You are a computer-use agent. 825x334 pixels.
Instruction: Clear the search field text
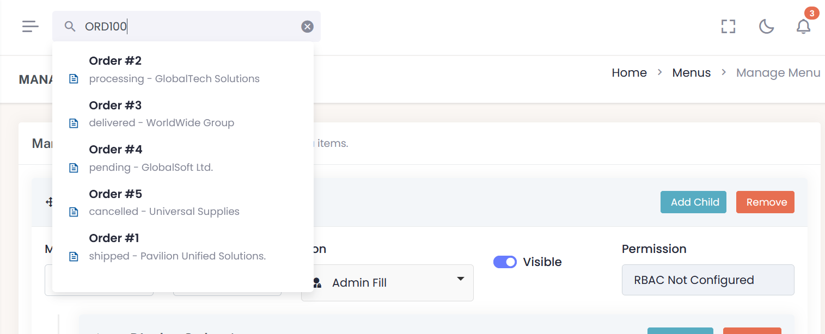[308, 26]
